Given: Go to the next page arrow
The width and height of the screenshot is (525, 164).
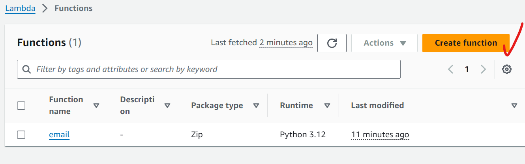Looking at the screenshot, I should 483,70.
